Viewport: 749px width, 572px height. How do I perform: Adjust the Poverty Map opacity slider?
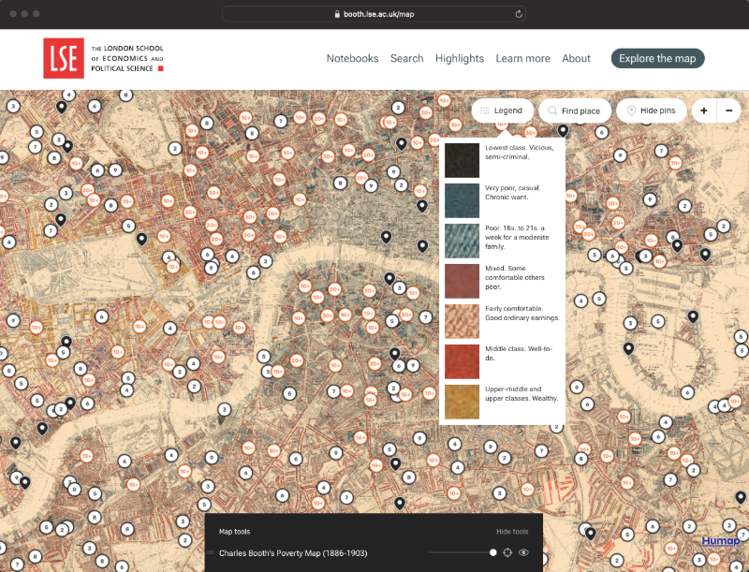[x=462, y=552]
